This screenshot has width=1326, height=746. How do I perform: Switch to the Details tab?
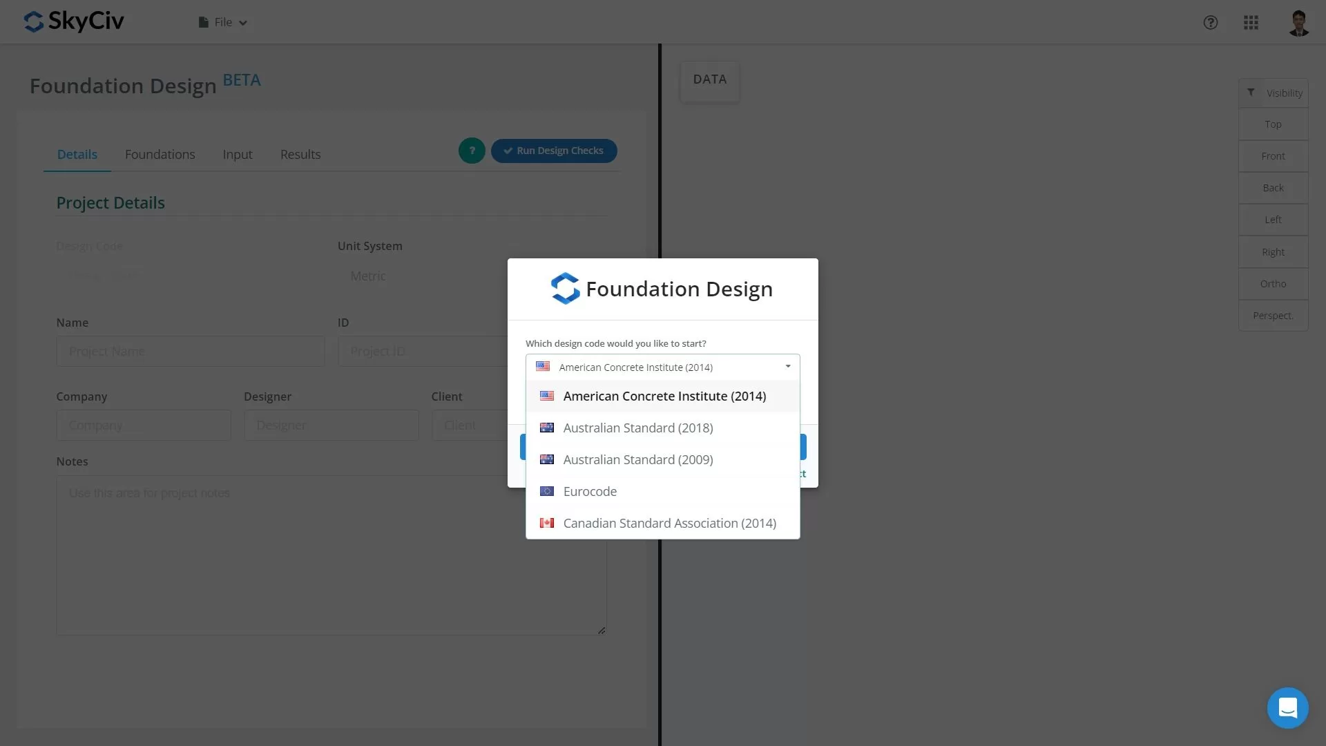tap(77, 155)
